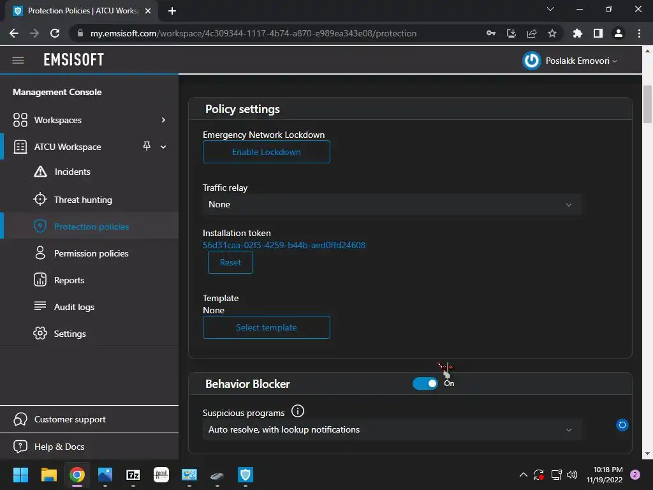The width and height of the screenshot is (653, 490).
Task: Reset the installation token
Action: tap(230, 262)
